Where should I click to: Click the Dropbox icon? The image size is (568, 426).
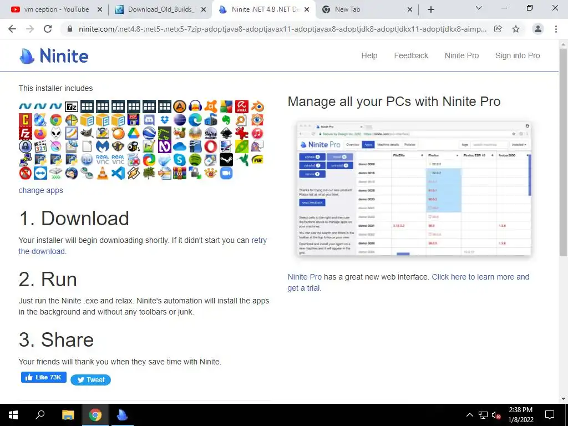pos(164,120)
